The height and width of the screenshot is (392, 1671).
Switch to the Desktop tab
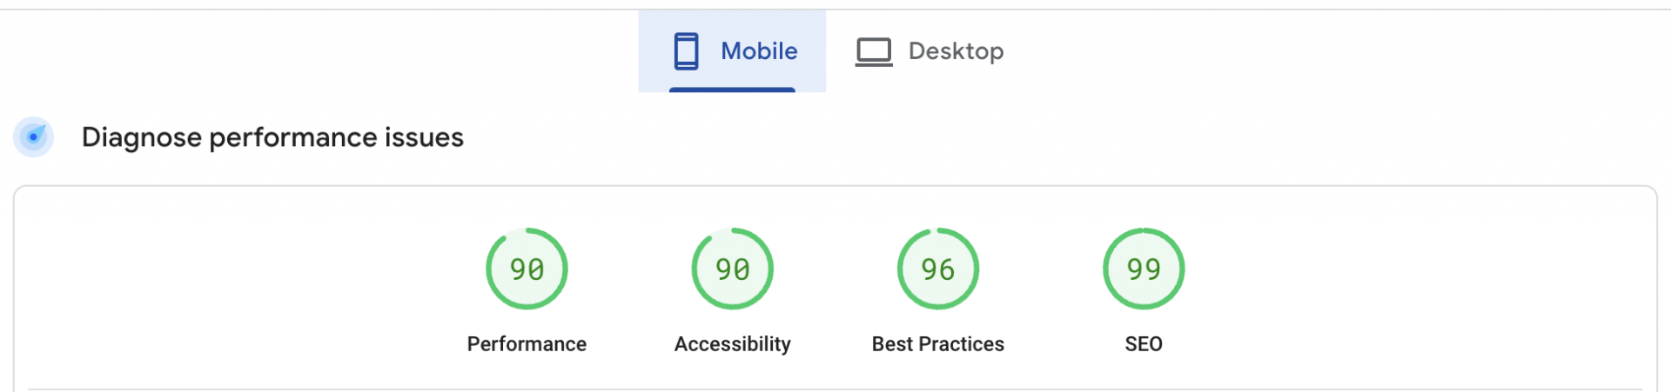click(929, 51)
